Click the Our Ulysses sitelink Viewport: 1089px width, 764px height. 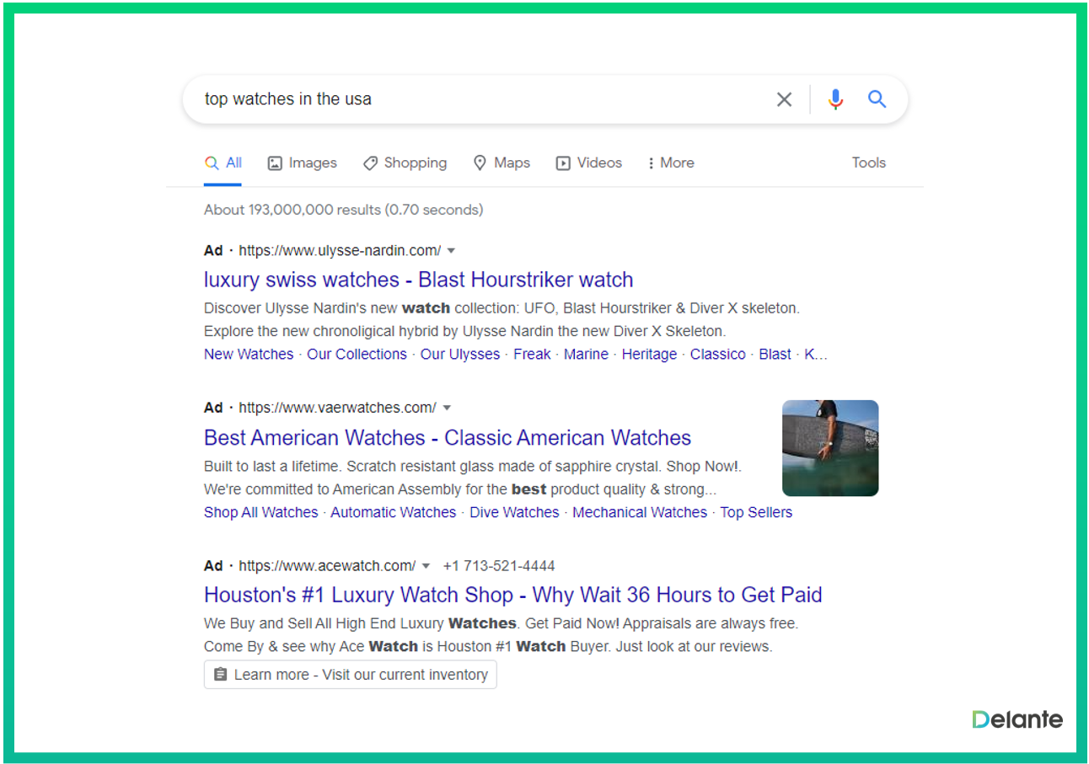[x=460, y=355]
